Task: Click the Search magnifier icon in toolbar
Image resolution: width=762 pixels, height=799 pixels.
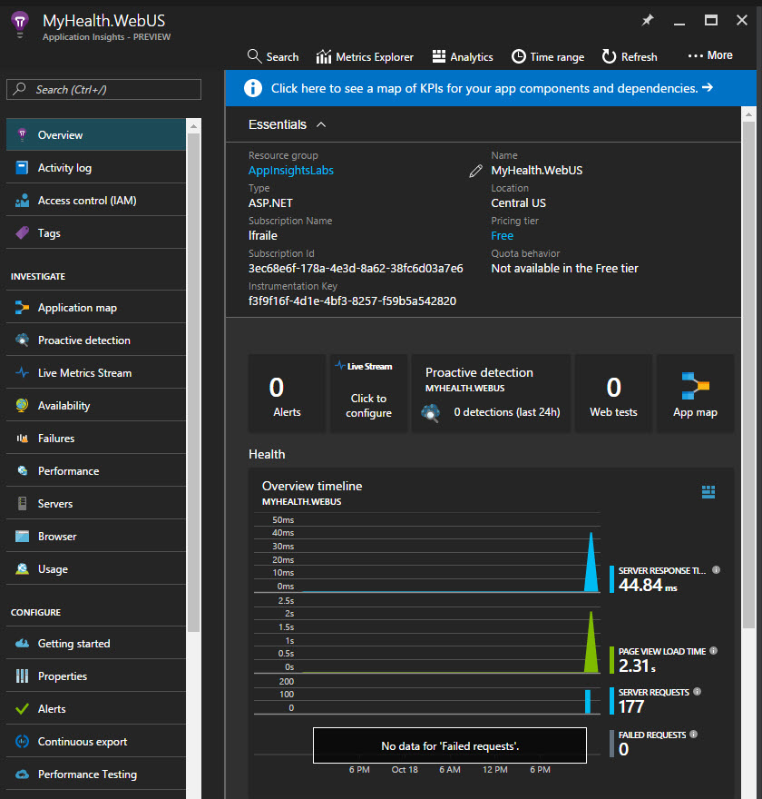Action: pos(254,56)
